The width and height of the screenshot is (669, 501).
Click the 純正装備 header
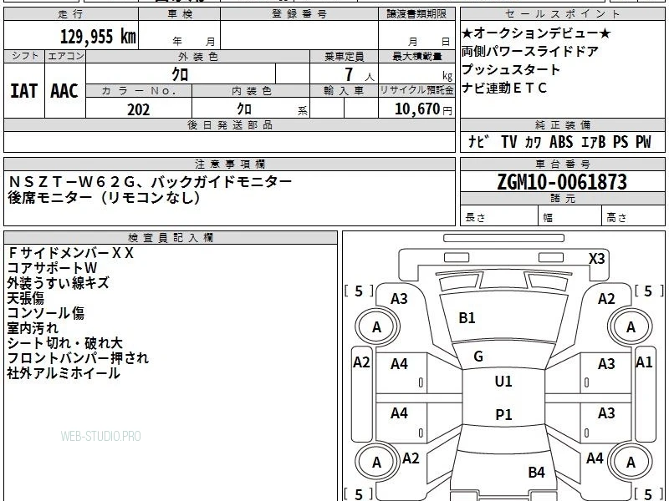click(562, 124)
